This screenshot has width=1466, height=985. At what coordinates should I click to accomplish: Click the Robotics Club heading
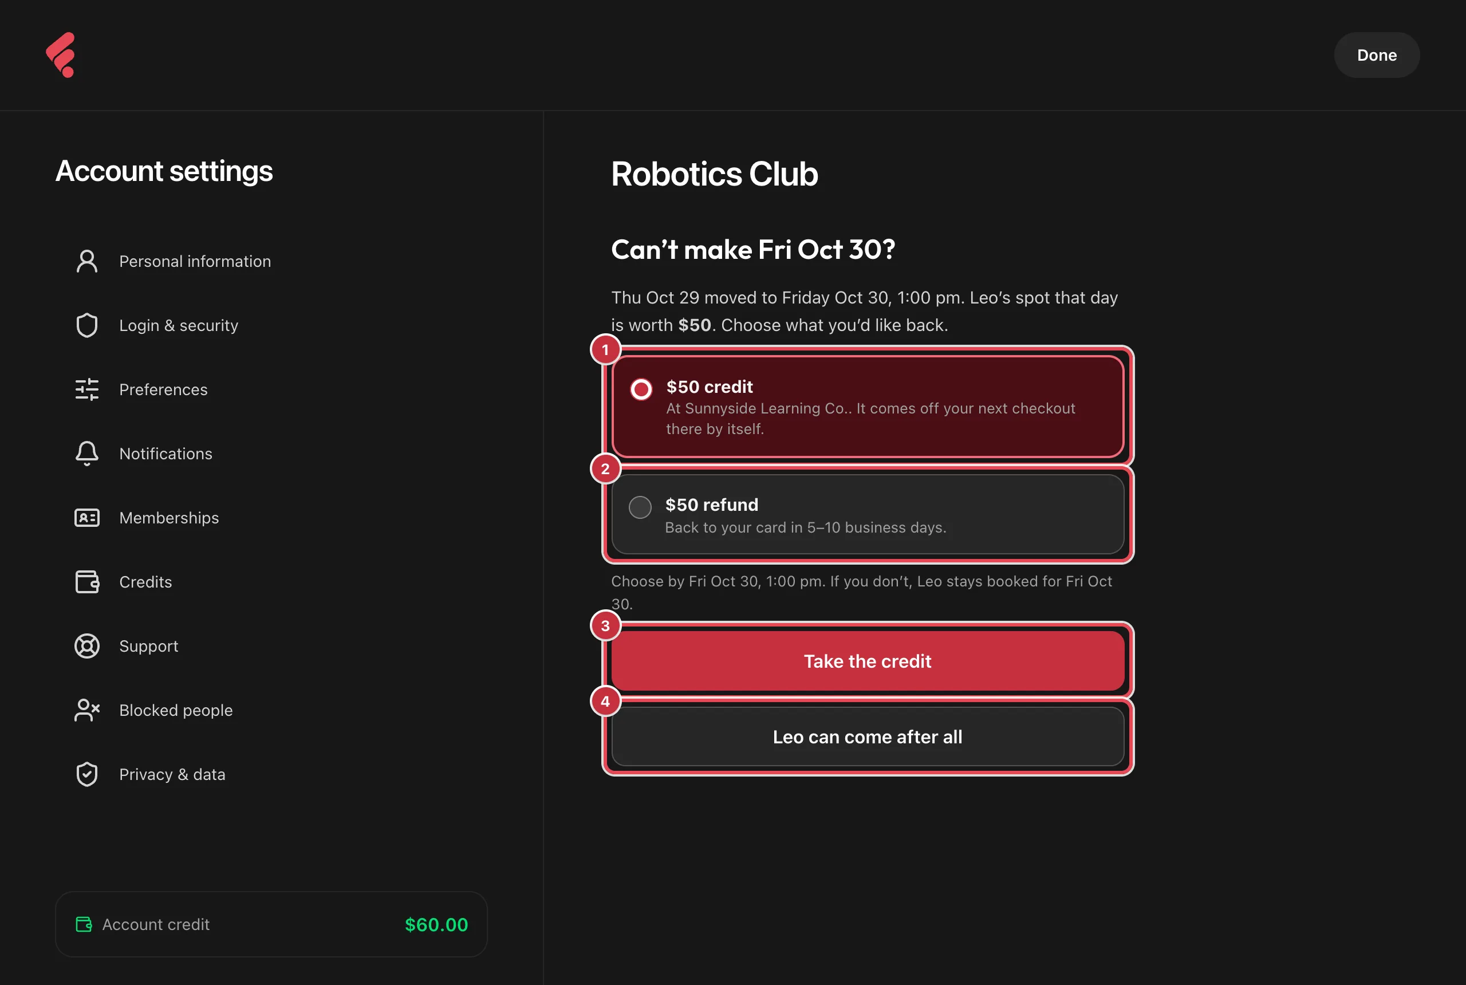(714, 174)
